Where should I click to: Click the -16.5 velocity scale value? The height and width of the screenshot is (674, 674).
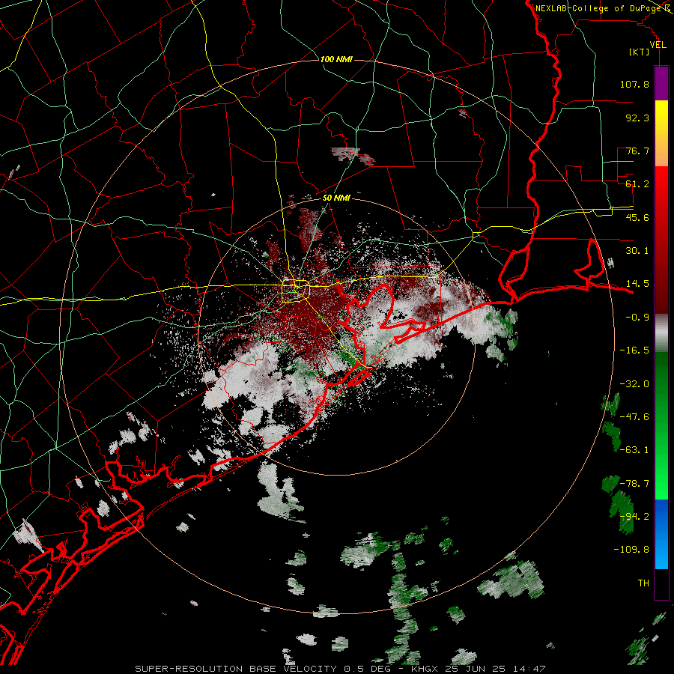(634, 350)
